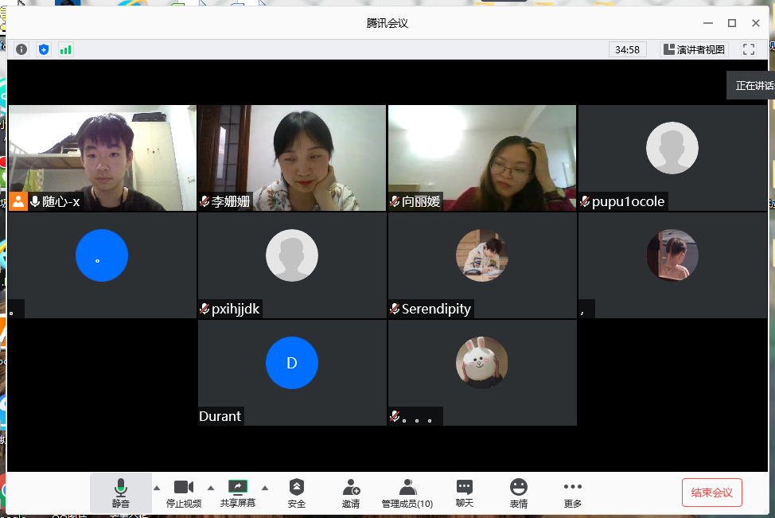
Task: Open the Emoji (表情) reactions
Action: pyautogui.click(x=519, y=493)
